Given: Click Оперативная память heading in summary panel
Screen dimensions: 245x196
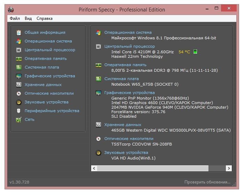Looking at the screenshot, I should [125, 65].
